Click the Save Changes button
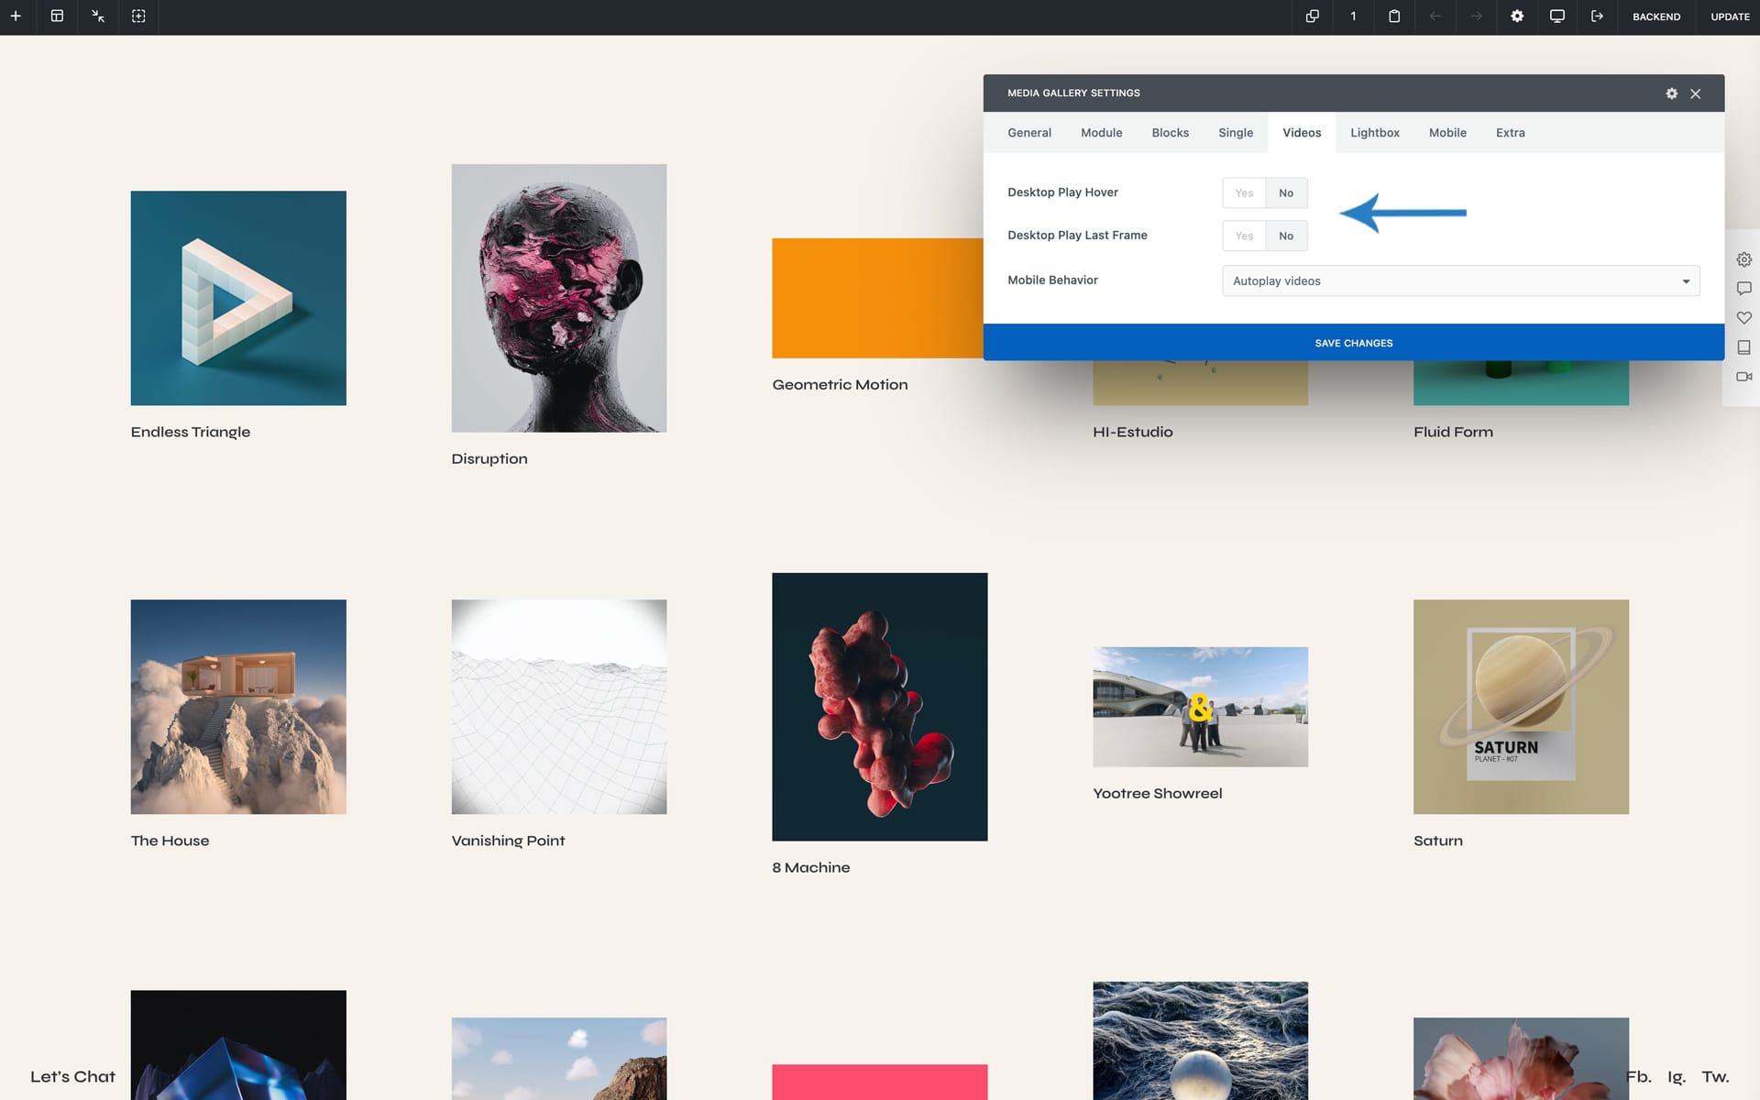Viewport: 1760px width, 1100px height. pyautogui.click(x=1353, y=343)
